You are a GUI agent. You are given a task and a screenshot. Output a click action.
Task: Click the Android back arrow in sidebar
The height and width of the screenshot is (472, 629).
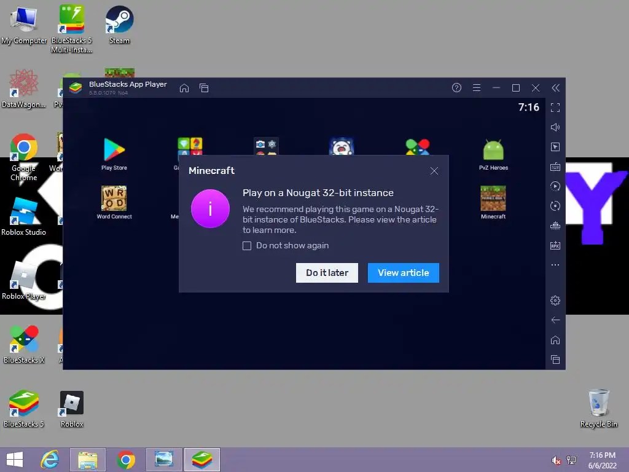pos(555,320)
